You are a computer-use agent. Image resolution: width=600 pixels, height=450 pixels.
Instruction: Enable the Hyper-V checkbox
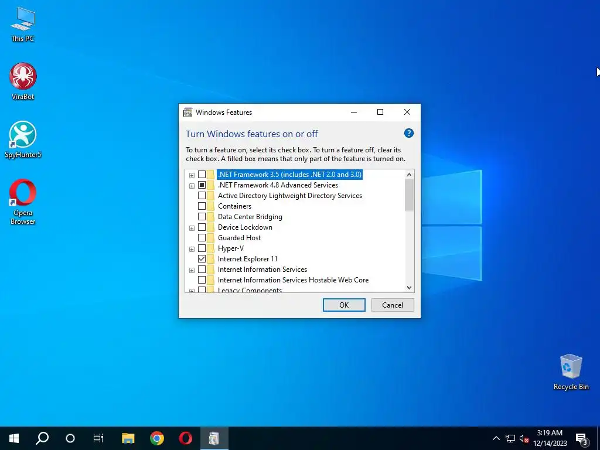pyautogui.click(x=202, y=248)
